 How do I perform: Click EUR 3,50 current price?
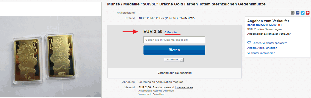(x=153, y=32)
